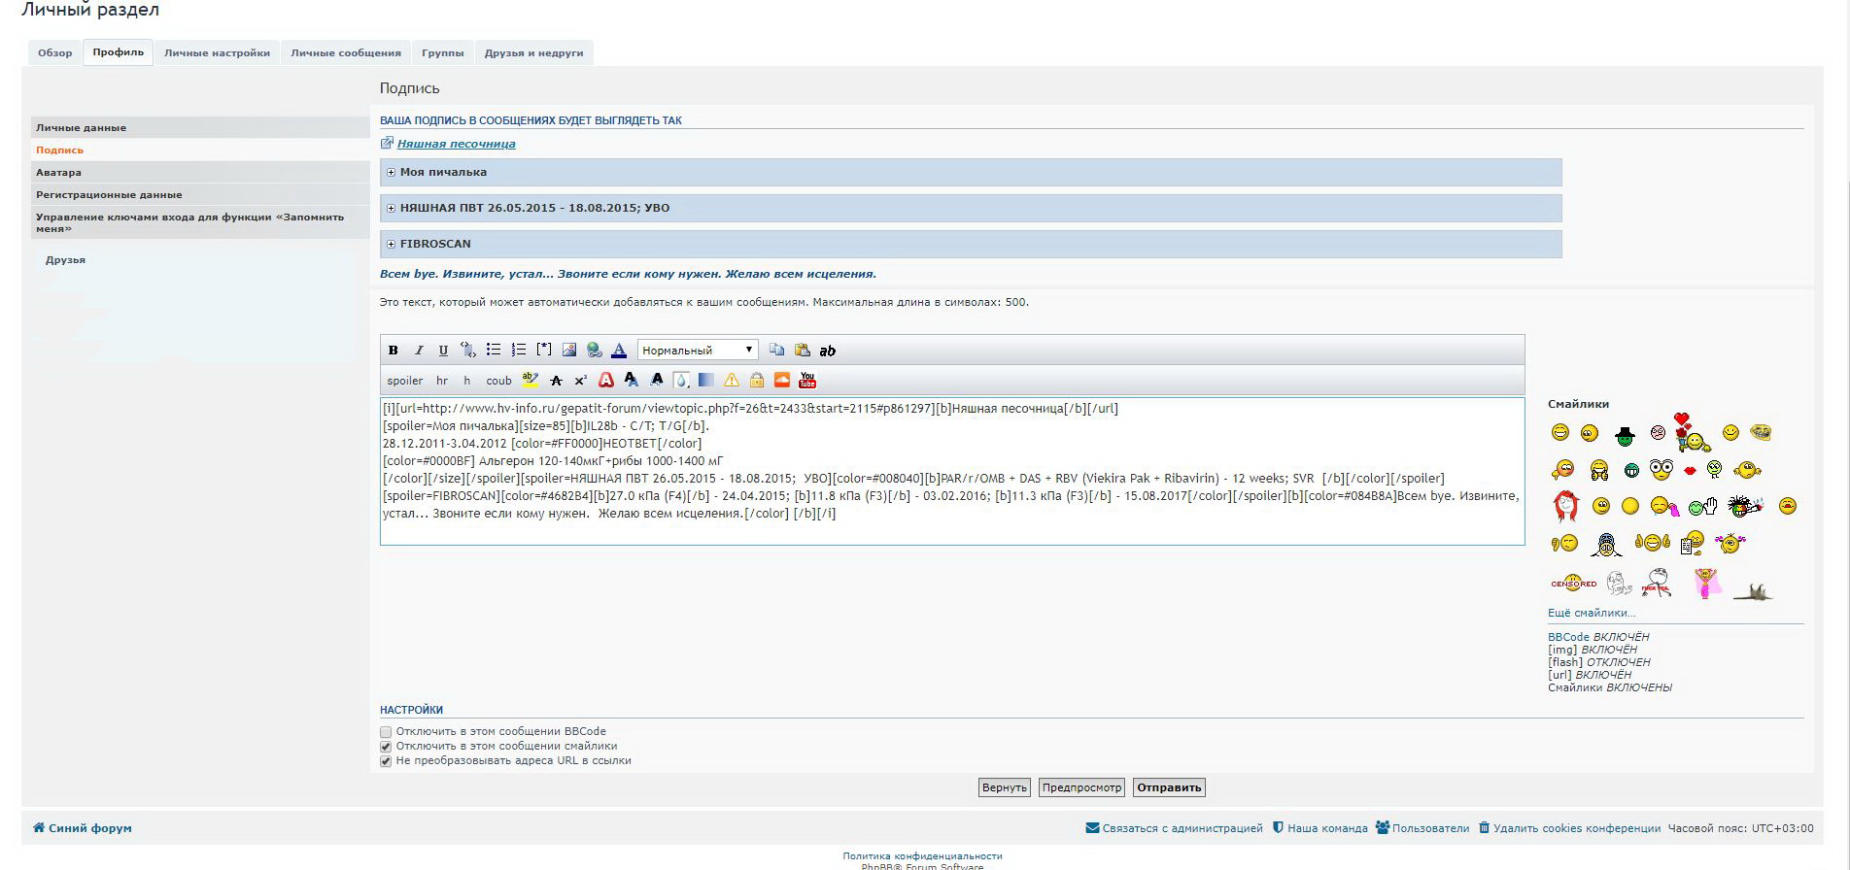The width and height of the screenshot is (1850, 870).
Task: Toggle bold text formatting
Action: point(393,351)
